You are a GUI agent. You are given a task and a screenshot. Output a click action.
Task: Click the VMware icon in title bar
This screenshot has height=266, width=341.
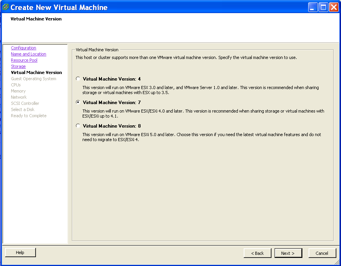pos(5,7)
